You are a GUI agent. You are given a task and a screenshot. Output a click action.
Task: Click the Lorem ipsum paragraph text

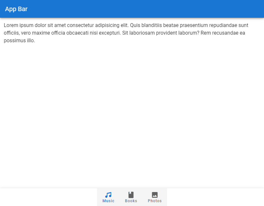[x=126, y=33]
